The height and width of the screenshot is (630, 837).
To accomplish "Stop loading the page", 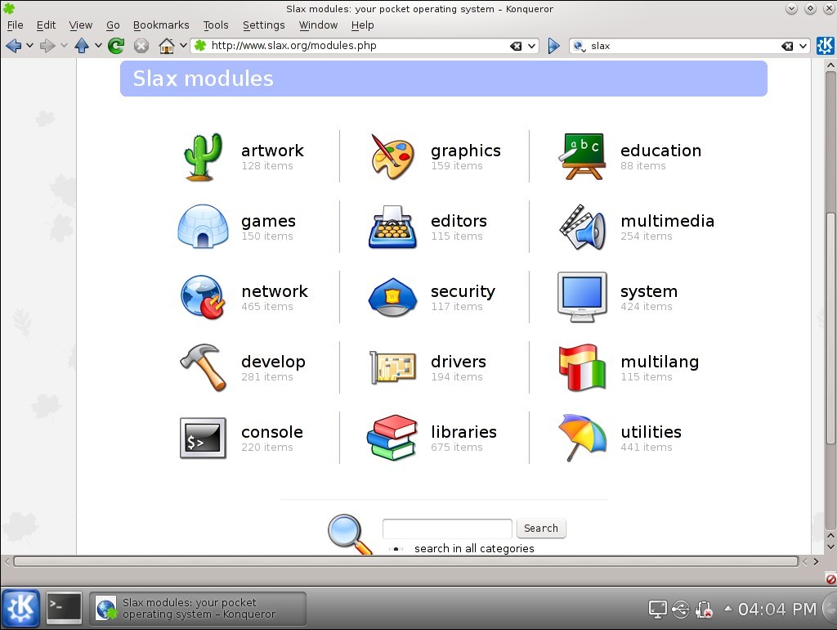I will (x=141, y=46).
